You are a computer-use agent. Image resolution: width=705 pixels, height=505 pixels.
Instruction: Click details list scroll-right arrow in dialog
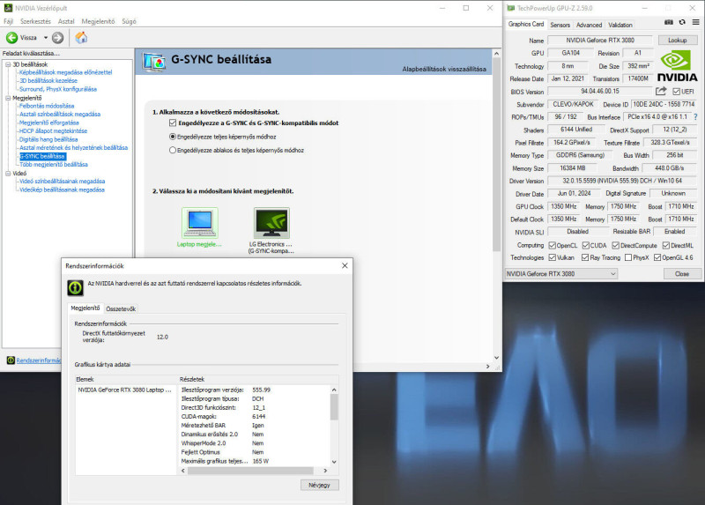[325, 471]
